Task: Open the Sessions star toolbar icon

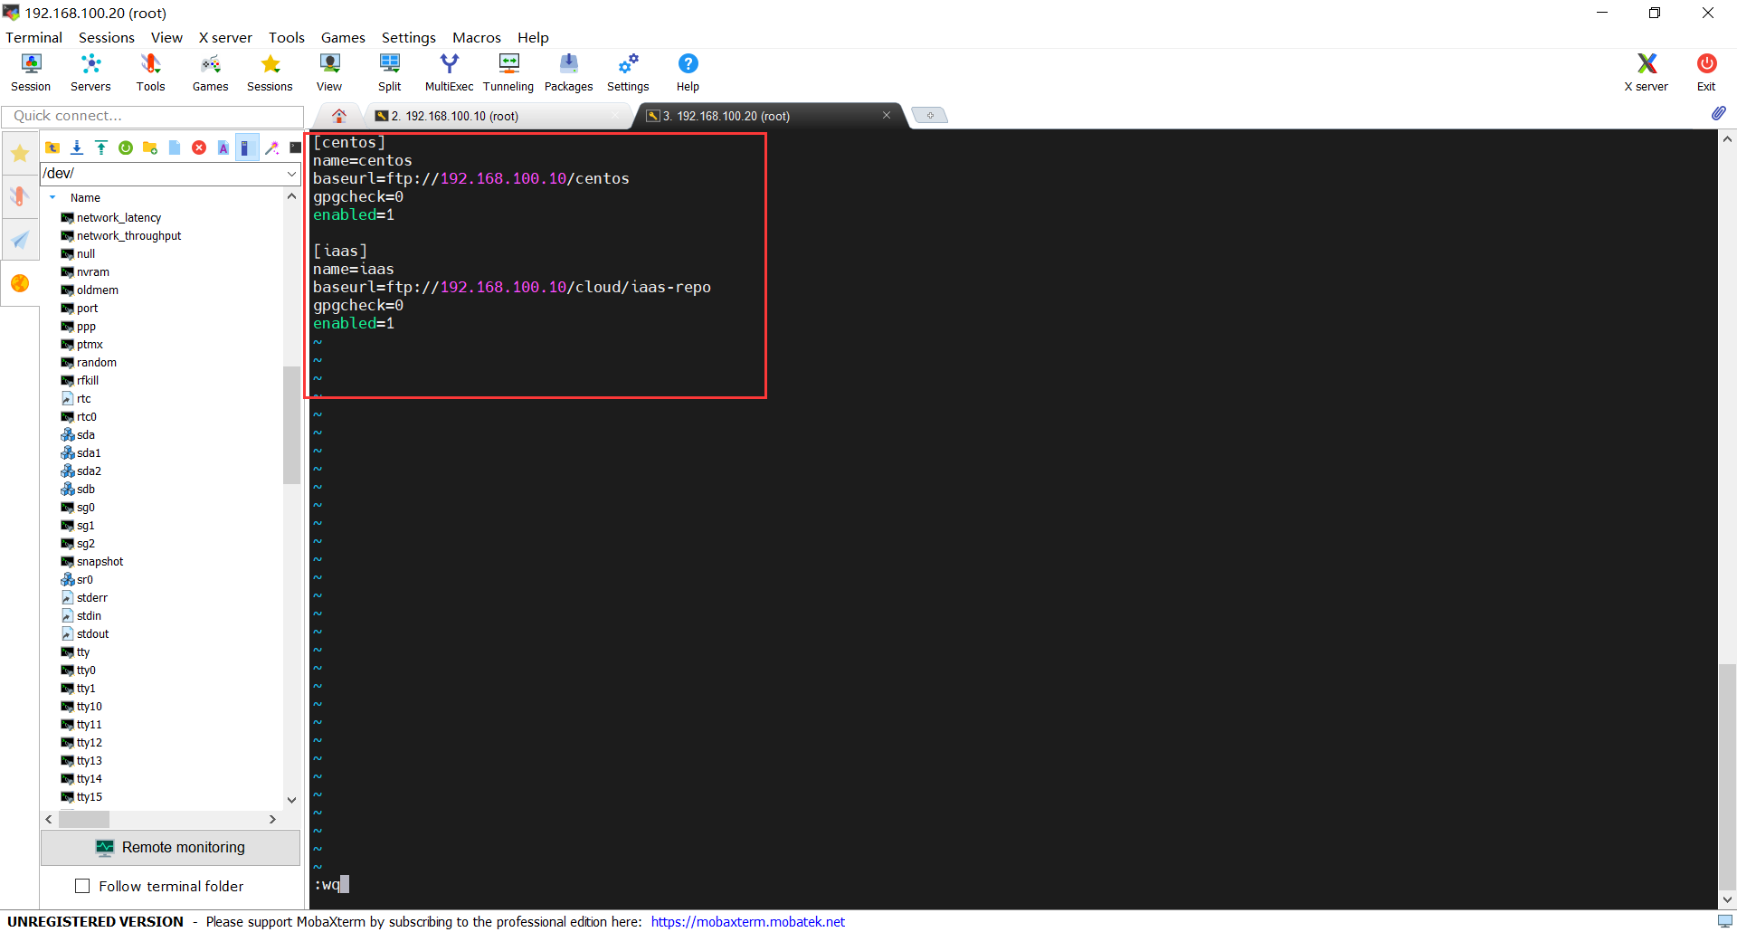Action: 270,72
